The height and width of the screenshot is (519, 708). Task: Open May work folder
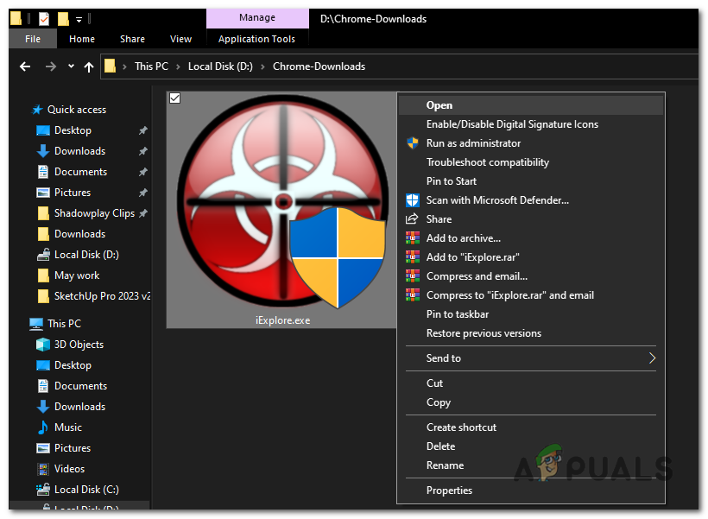pos(77,275)
